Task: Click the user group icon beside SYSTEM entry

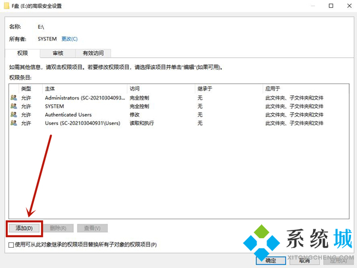Action: pos(14,106)
